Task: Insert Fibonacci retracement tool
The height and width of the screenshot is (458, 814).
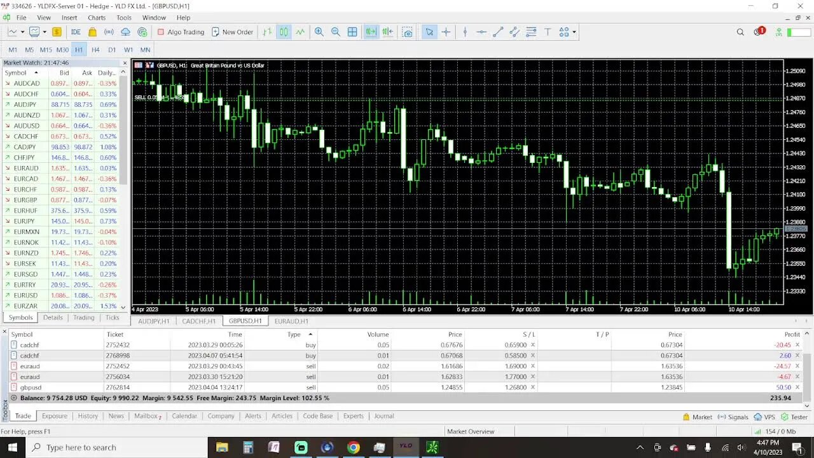Action: click(x=531, y=32)
